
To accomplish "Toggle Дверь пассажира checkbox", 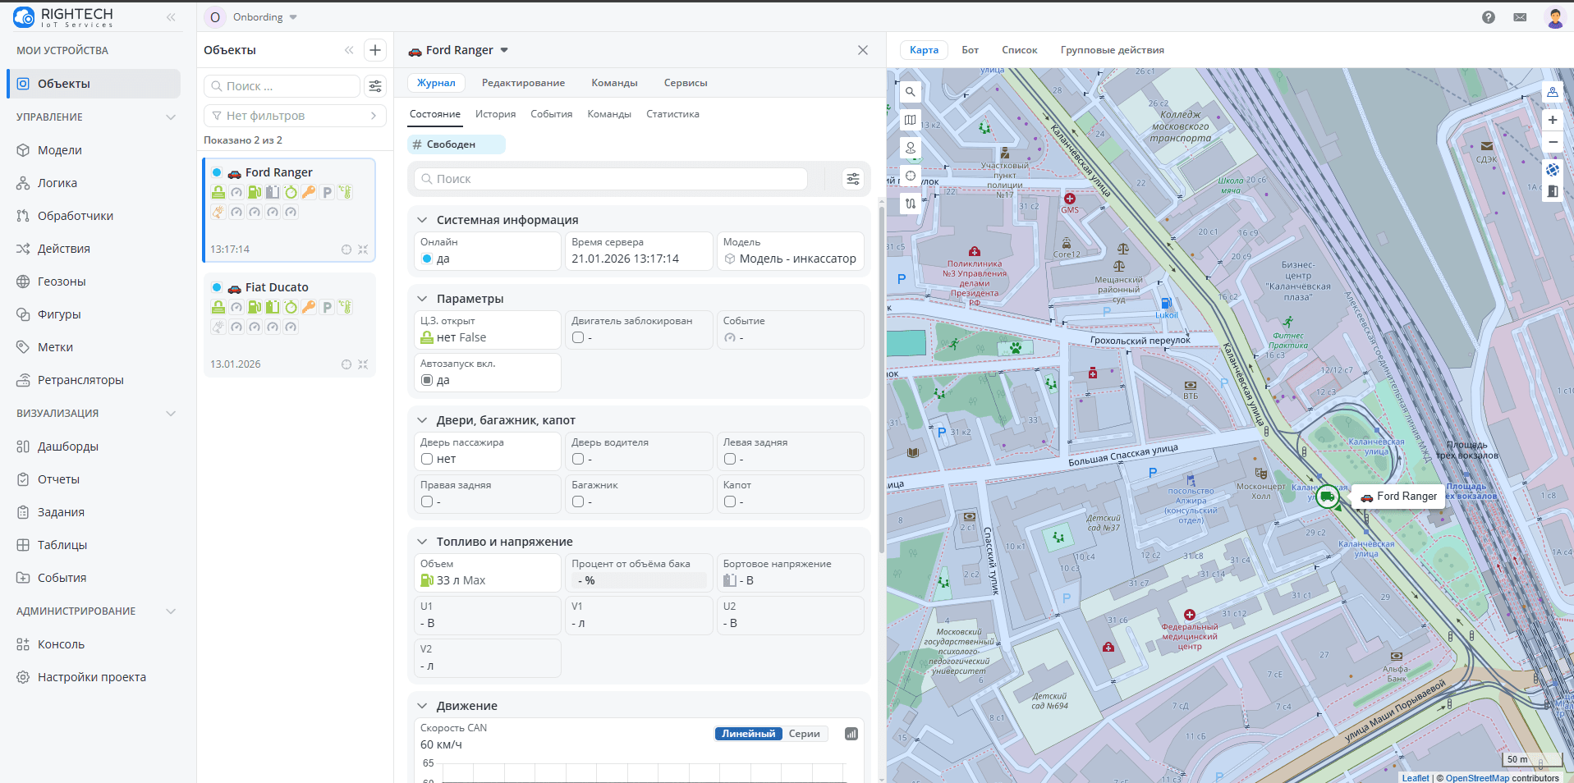I will 427,459.
